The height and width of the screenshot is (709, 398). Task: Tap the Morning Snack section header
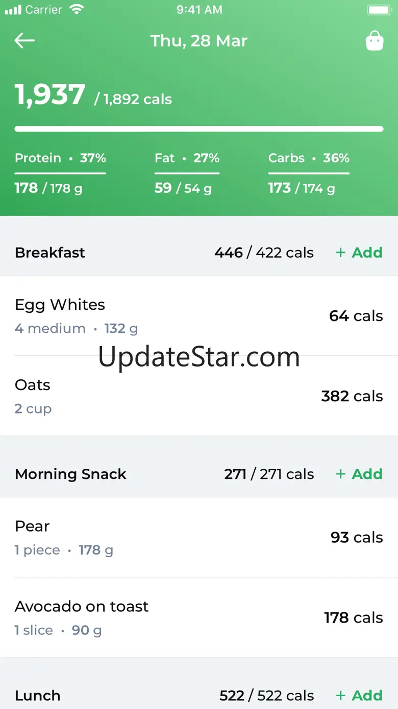click(70, 474)
